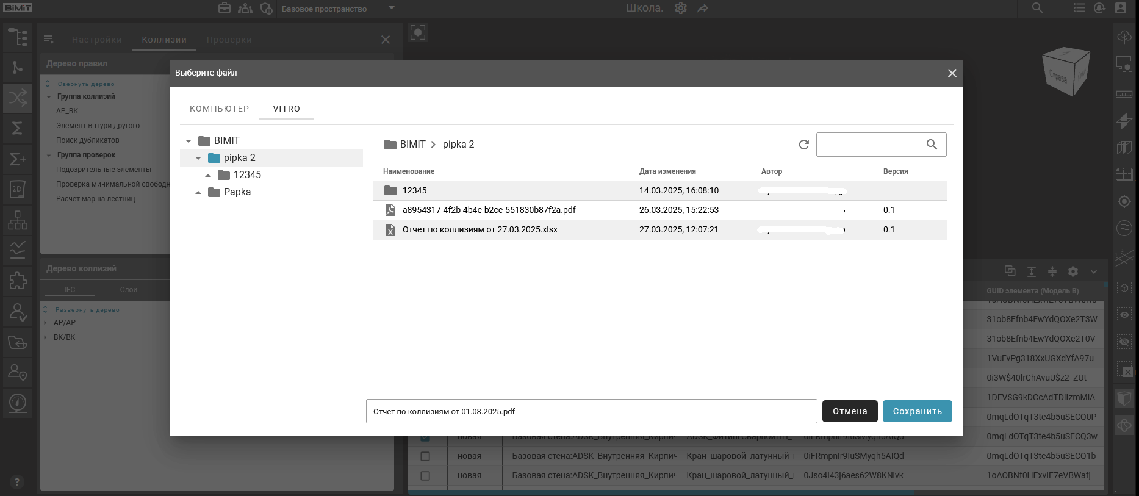The height and width of the screenshot is (496, 1139).
Task: Click the magnifier icon in the dialog search box
Action: click(x=931, y=145)
